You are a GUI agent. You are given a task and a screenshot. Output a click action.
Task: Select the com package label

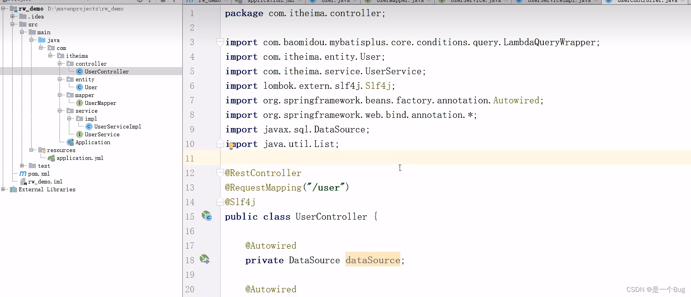(x=61, y=48)
